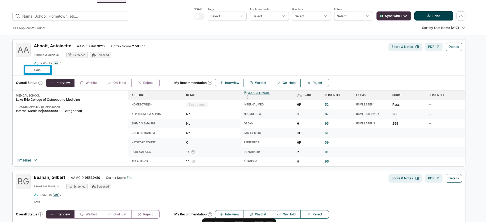Click info icon next to 1st Author value 14
486x222 pixels.
[193, 162]
